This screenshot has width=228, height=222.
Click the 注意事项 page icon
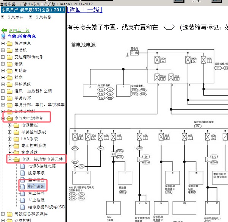23,173
